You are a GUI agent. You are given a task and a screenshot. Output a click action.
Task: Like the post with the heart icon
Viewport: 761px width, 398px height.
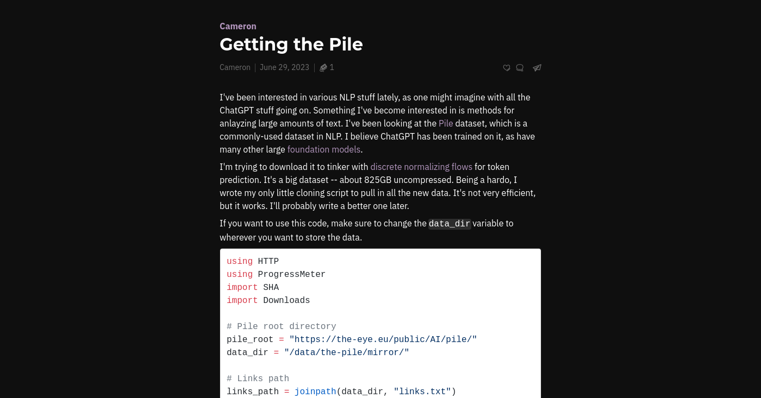[507, 68]
